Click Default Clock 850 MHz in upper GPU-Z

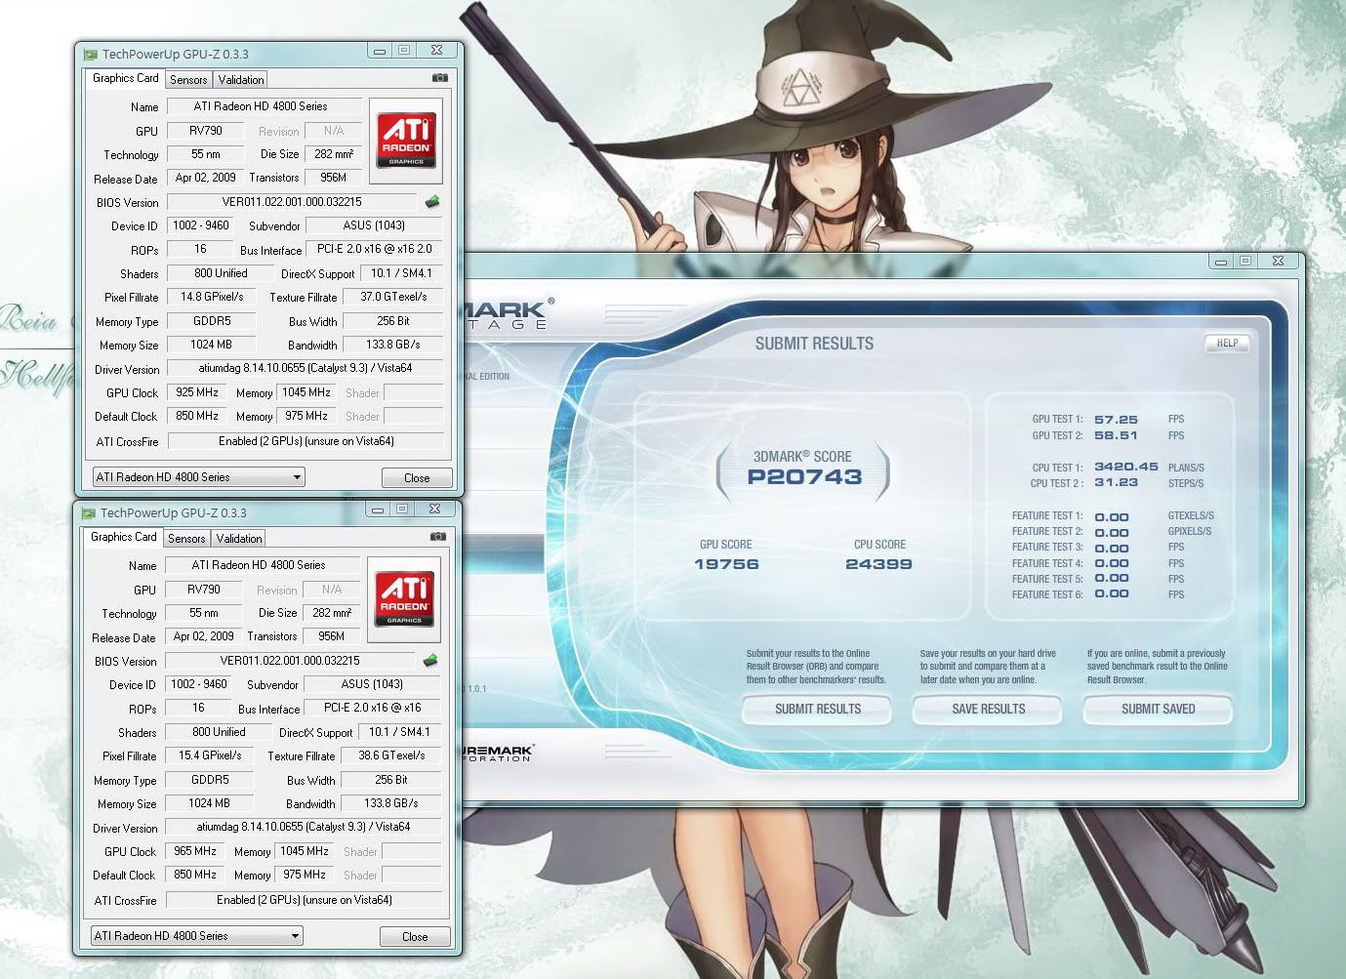coord(198,416)
